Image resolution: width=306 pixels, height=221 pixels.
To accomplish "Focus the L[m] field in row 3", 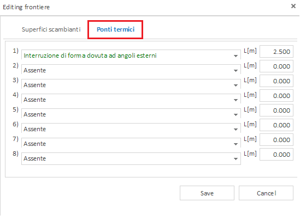I will (276, 81).
